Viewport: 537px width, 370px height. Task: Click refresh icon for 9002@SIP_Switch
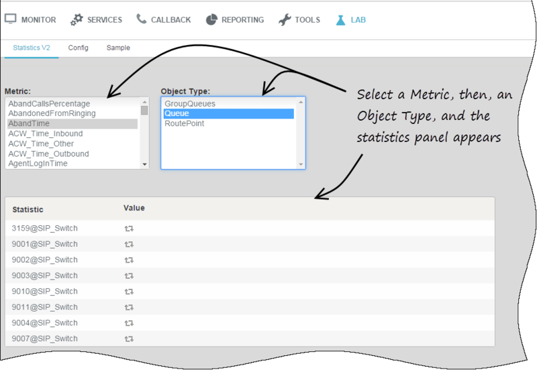(x=129, y=260)
